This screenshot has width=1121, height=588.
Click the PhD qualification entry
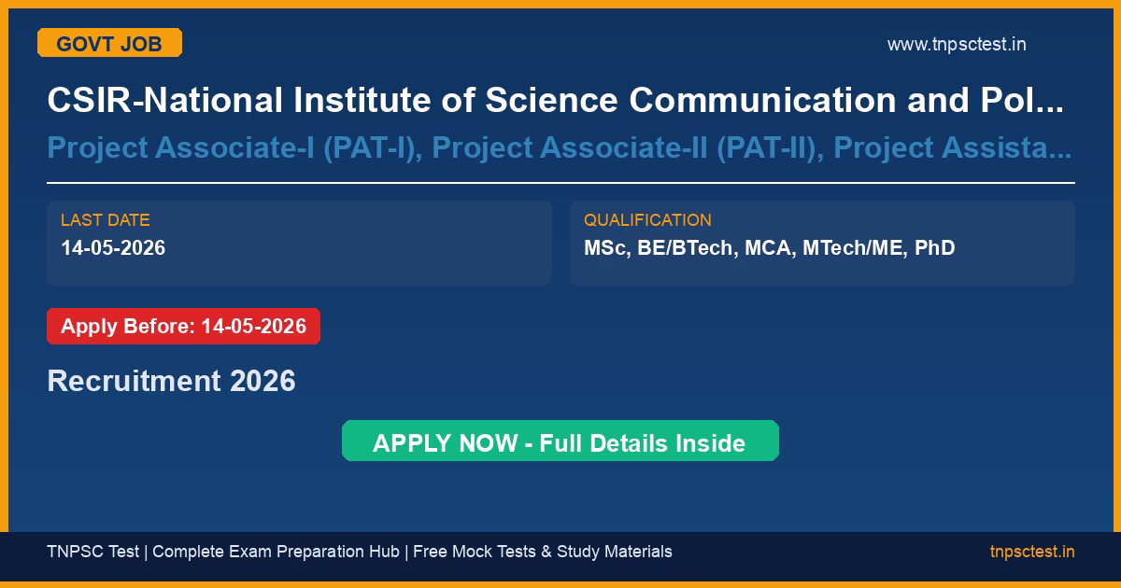click(935, 248)
